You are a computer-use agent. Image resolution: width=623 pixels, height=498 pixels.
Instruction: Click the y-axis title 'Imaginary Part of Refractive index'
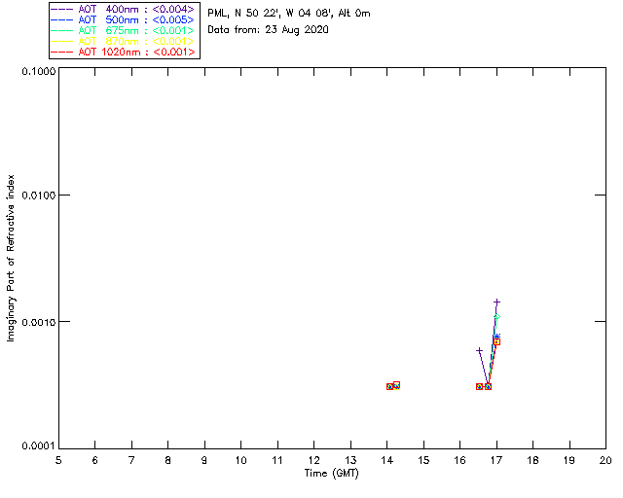[x=11, y=258]
